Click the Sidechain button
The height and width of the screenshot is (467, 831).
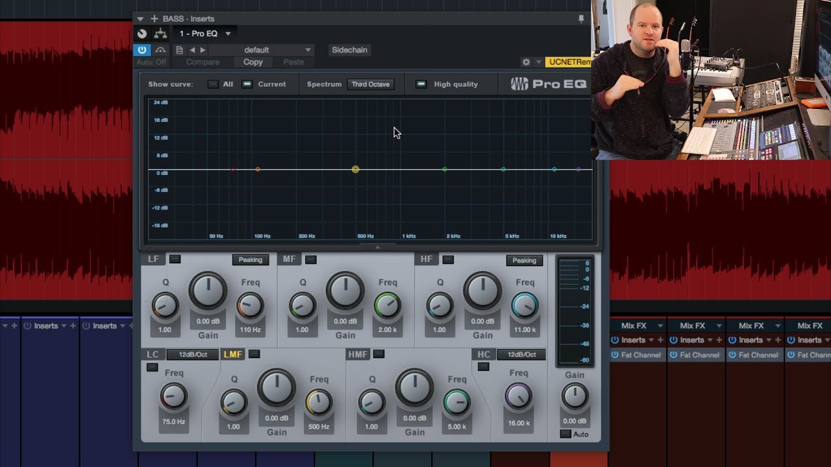[349, 50]
